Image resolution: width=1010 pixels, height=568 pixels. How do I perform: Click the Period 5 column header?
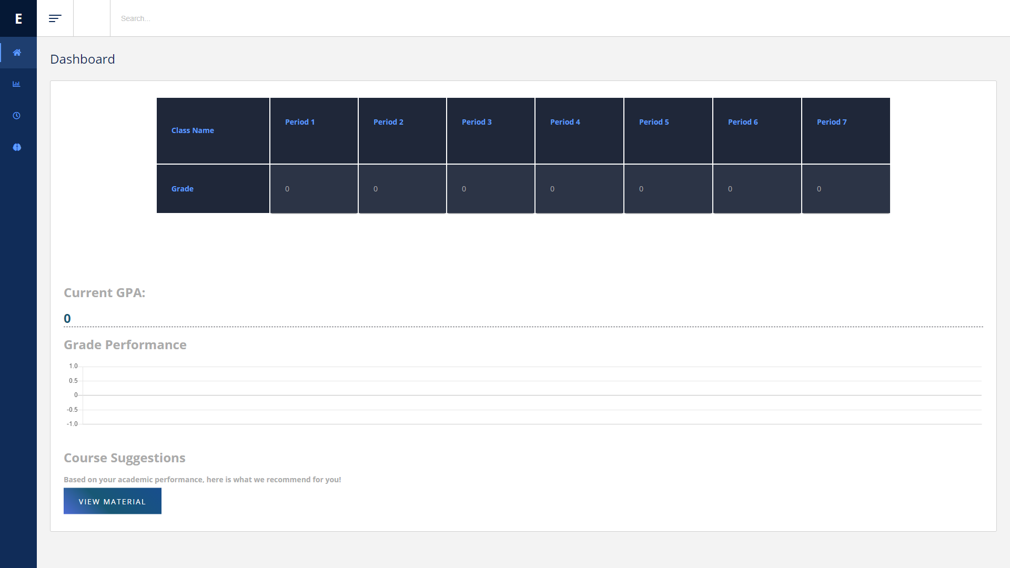pyautogui.click(x=668, y=130)
